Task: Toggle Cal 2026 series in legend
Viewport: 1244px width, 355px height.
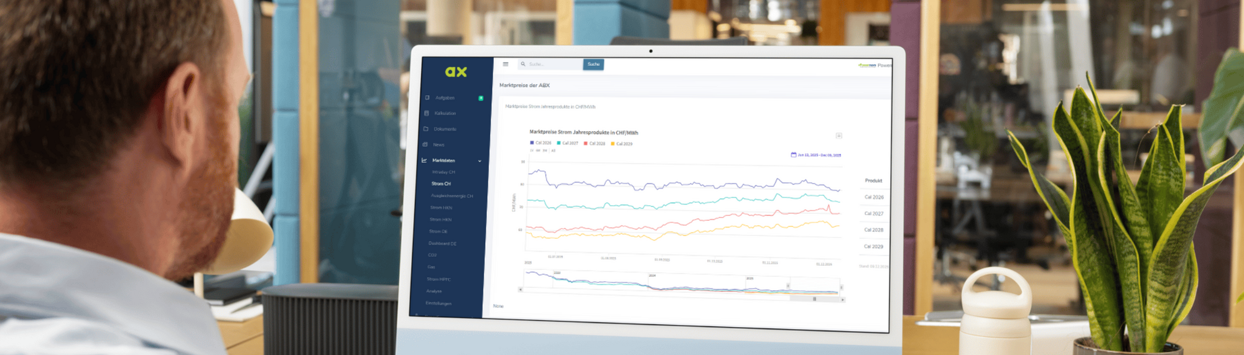Action: (x=541, y=143)
